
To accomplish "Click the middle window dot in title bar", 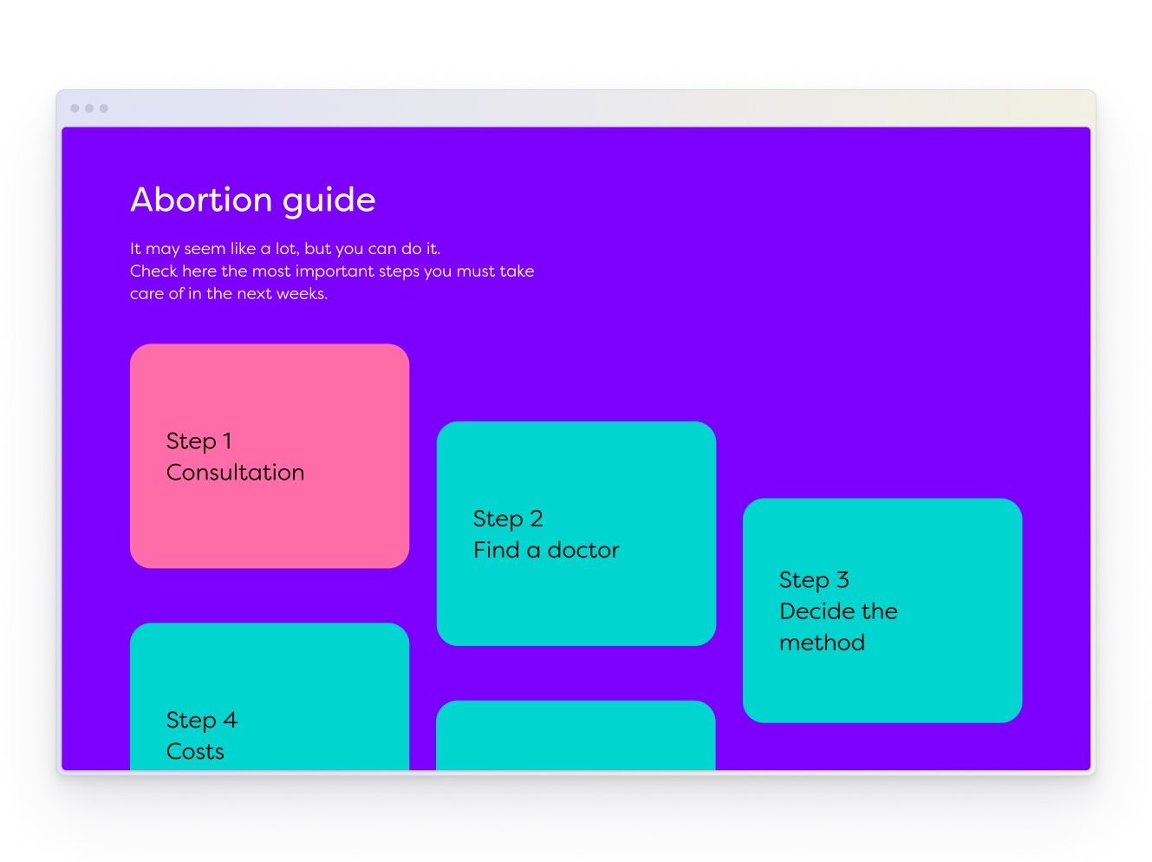I will click(89, 108).
